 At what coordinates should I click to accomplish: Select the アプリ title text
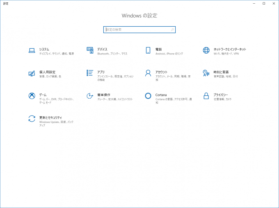(101, 72)
